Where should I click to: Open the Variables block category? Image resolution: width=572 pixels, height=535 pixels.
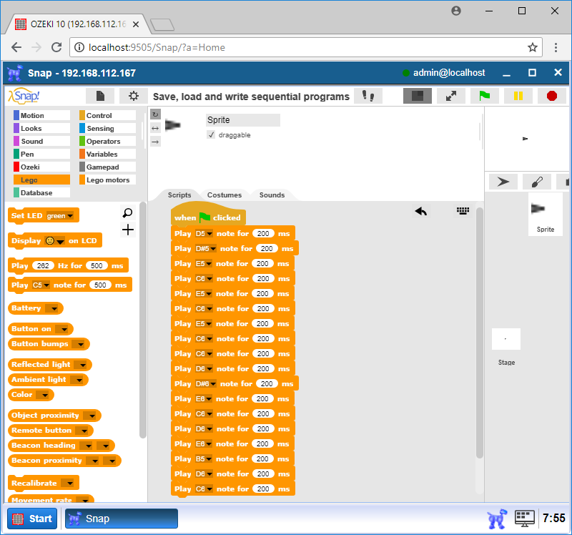tap(107, 154)
